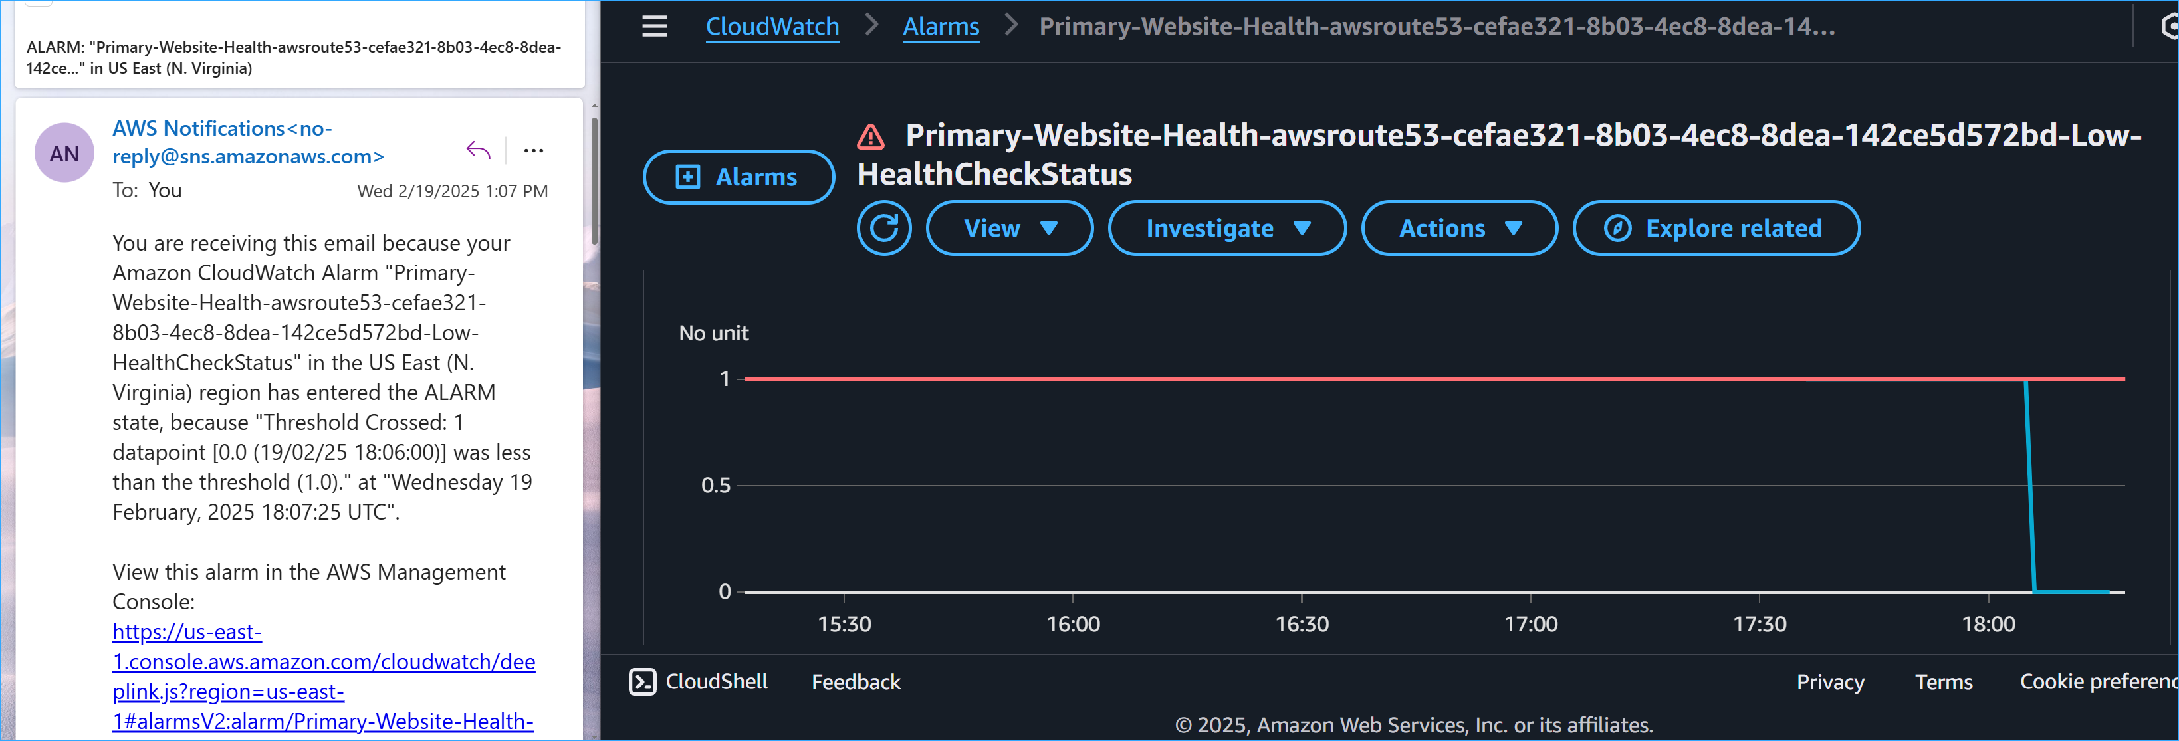Refresh the alarm metric graph
Screen dimensions: 2179x741
coord(884,227)
